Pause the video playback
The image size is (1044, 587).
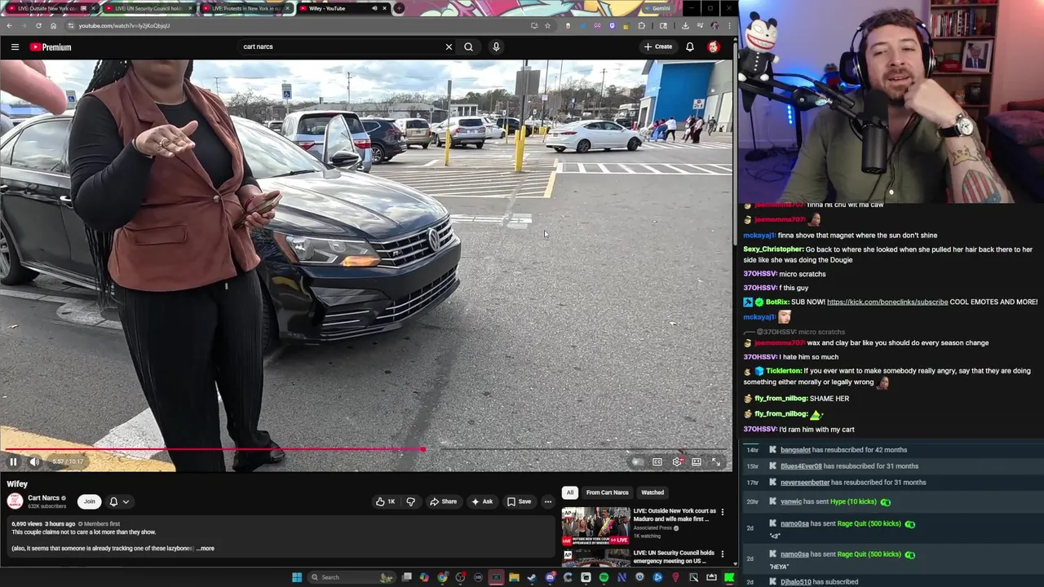pyautogui.click(x=13, y=461)
